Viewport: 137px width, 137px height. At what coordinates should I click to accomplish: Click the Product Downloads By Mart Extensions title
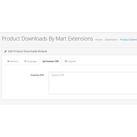coord(47,39)
